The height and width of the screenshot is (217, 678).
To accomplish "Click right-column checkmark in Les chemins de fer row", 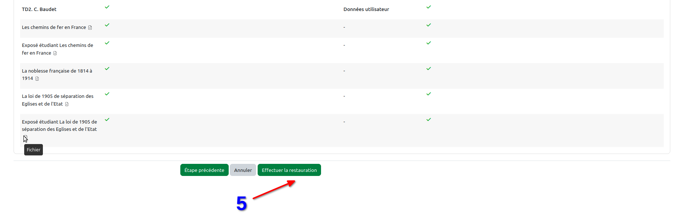I will tap(428, 25).
